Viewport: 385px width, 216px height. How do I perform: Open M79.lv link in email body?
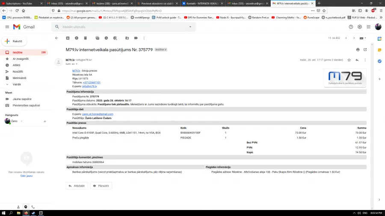[76, 71]
